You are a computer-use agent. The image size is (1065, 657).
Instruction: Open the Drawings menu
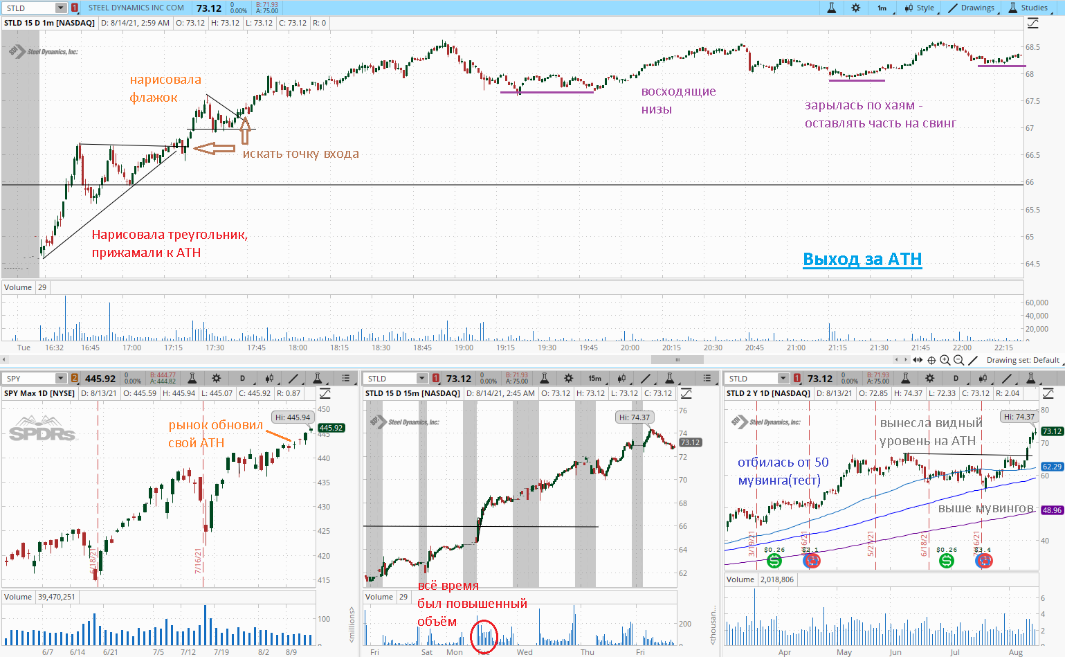[x=972, y=8]
